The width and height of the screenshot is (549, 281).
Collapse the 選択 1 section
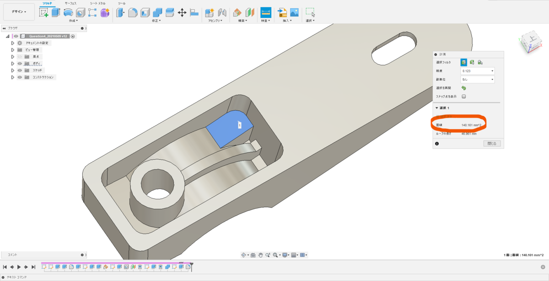(x=437, y=108)
